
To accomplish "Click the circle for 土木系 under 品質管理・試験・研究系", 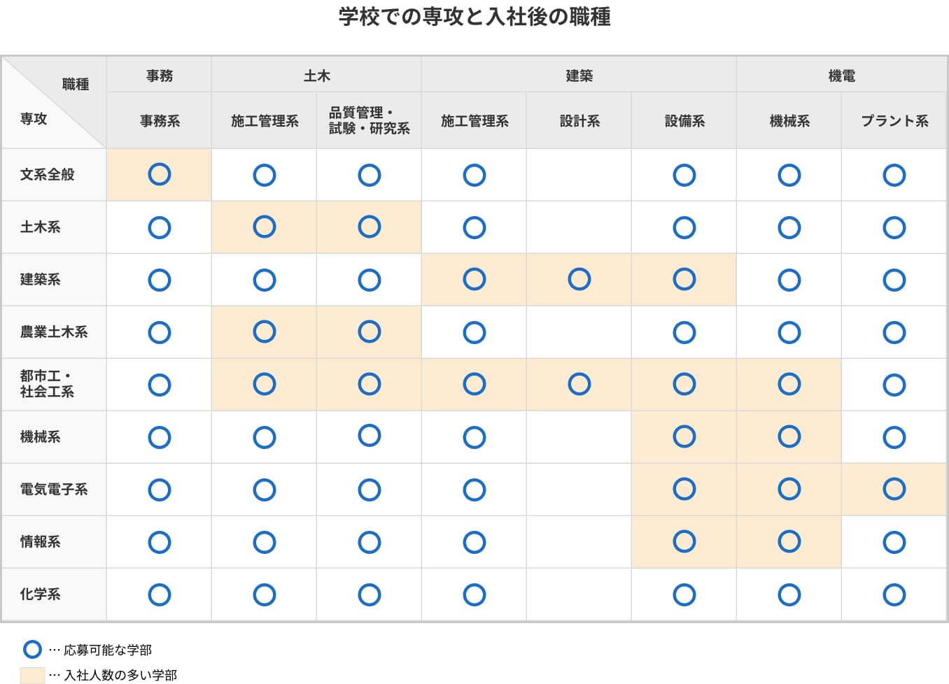I will tap(370, 227).
